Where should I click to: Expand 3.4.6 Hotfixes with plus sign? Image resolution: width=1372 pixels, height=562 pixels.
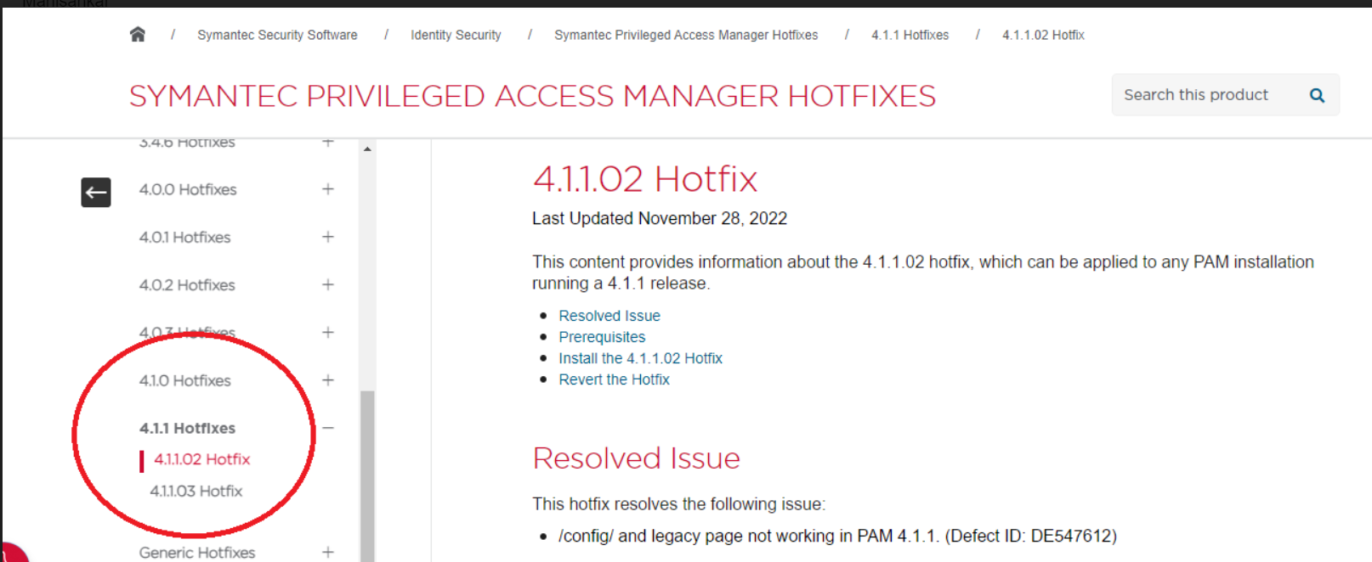[x=328, y=142]
